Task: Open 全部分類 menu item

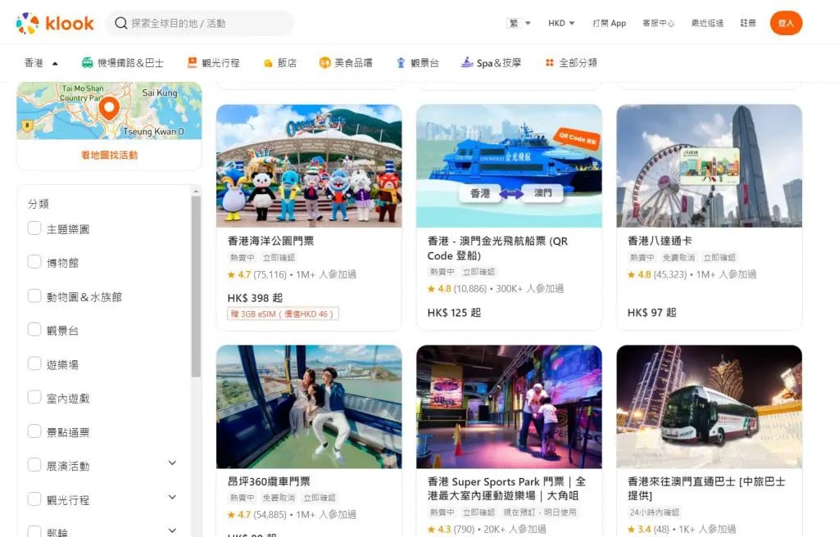Action: click(x=571, y=62)
